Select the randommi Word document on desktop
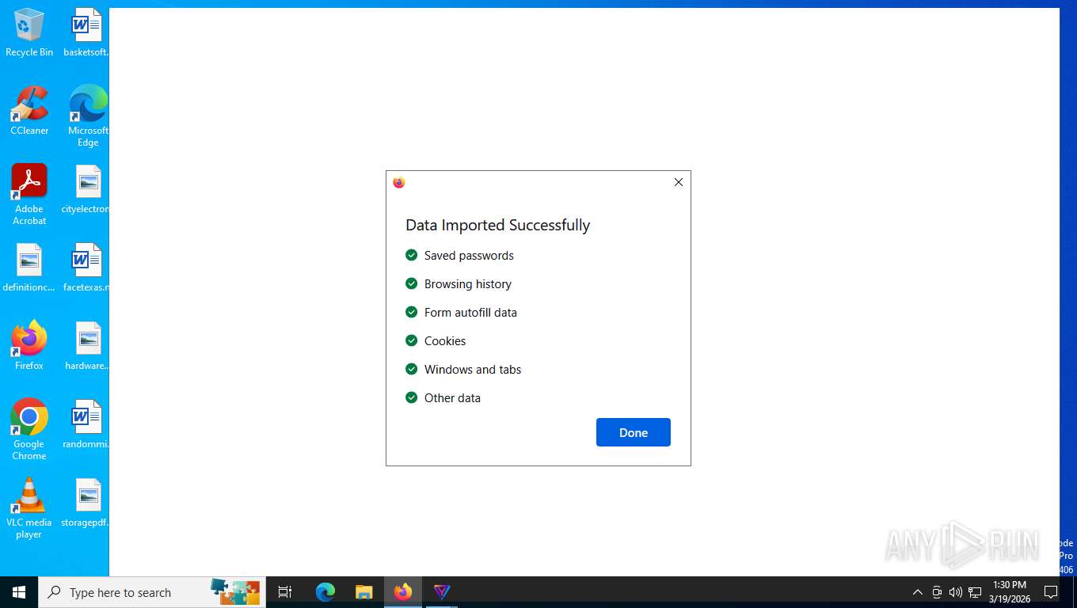 [86, 424]
